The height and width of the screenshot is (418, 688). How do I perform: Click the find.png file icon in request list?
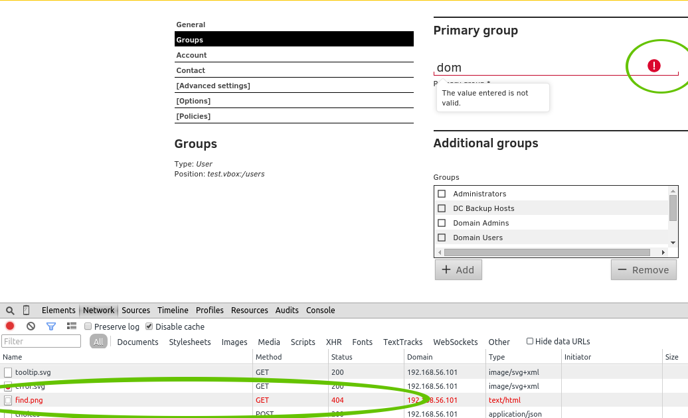coord(8,400)
